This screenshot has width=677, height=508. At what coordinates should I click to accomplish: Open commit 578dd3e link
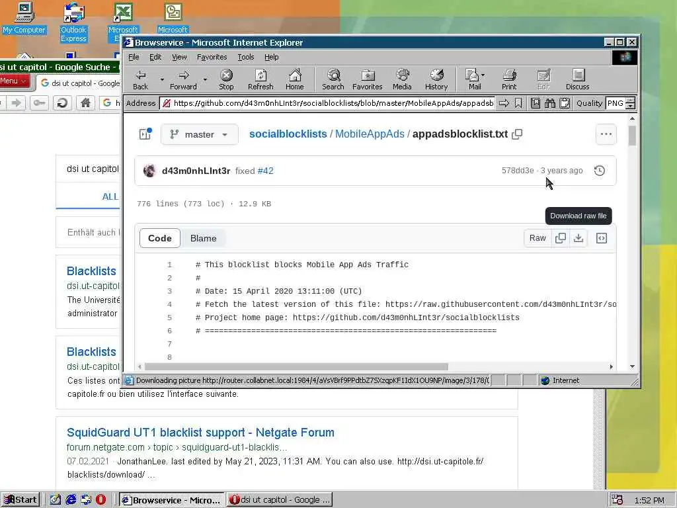[518, 171]
